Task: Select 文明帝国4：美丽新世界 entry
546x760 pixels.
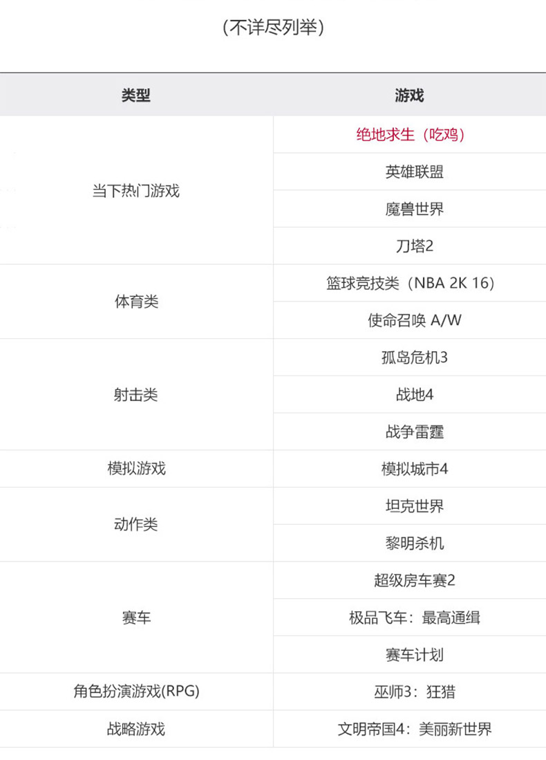Action: (x=410, y=729)
